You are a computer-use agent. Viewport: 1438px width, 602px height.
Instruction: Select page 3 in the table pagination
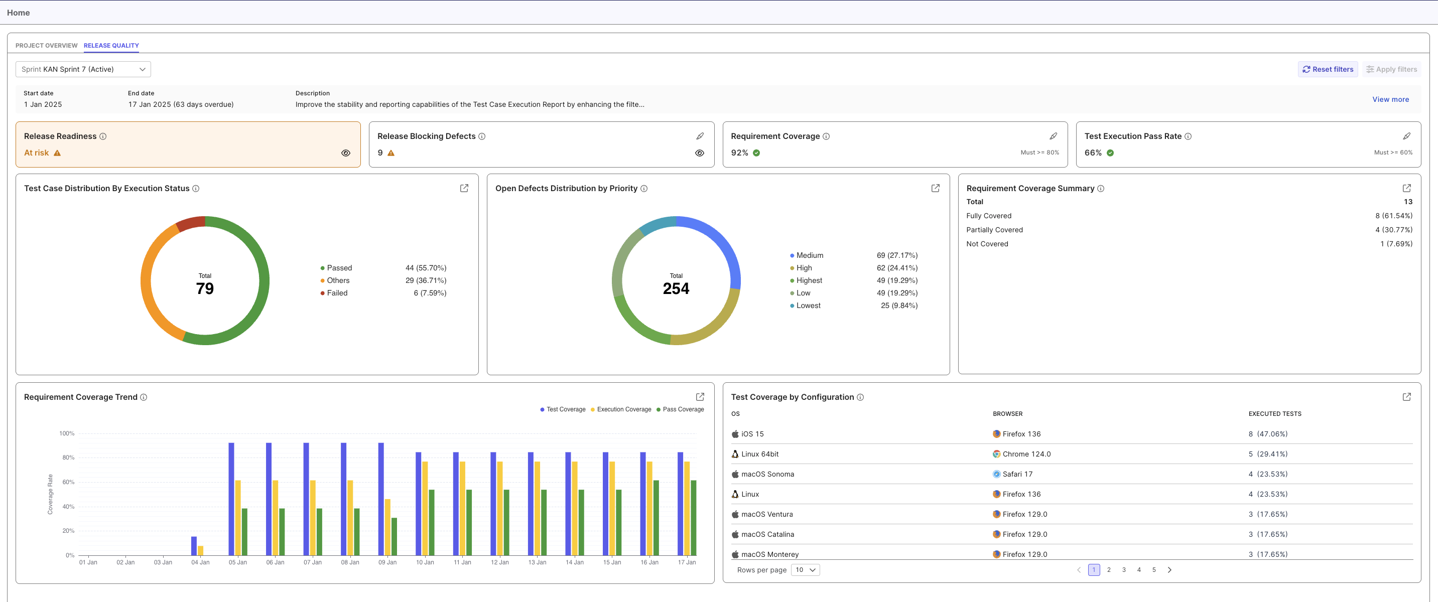(1124, 569)
